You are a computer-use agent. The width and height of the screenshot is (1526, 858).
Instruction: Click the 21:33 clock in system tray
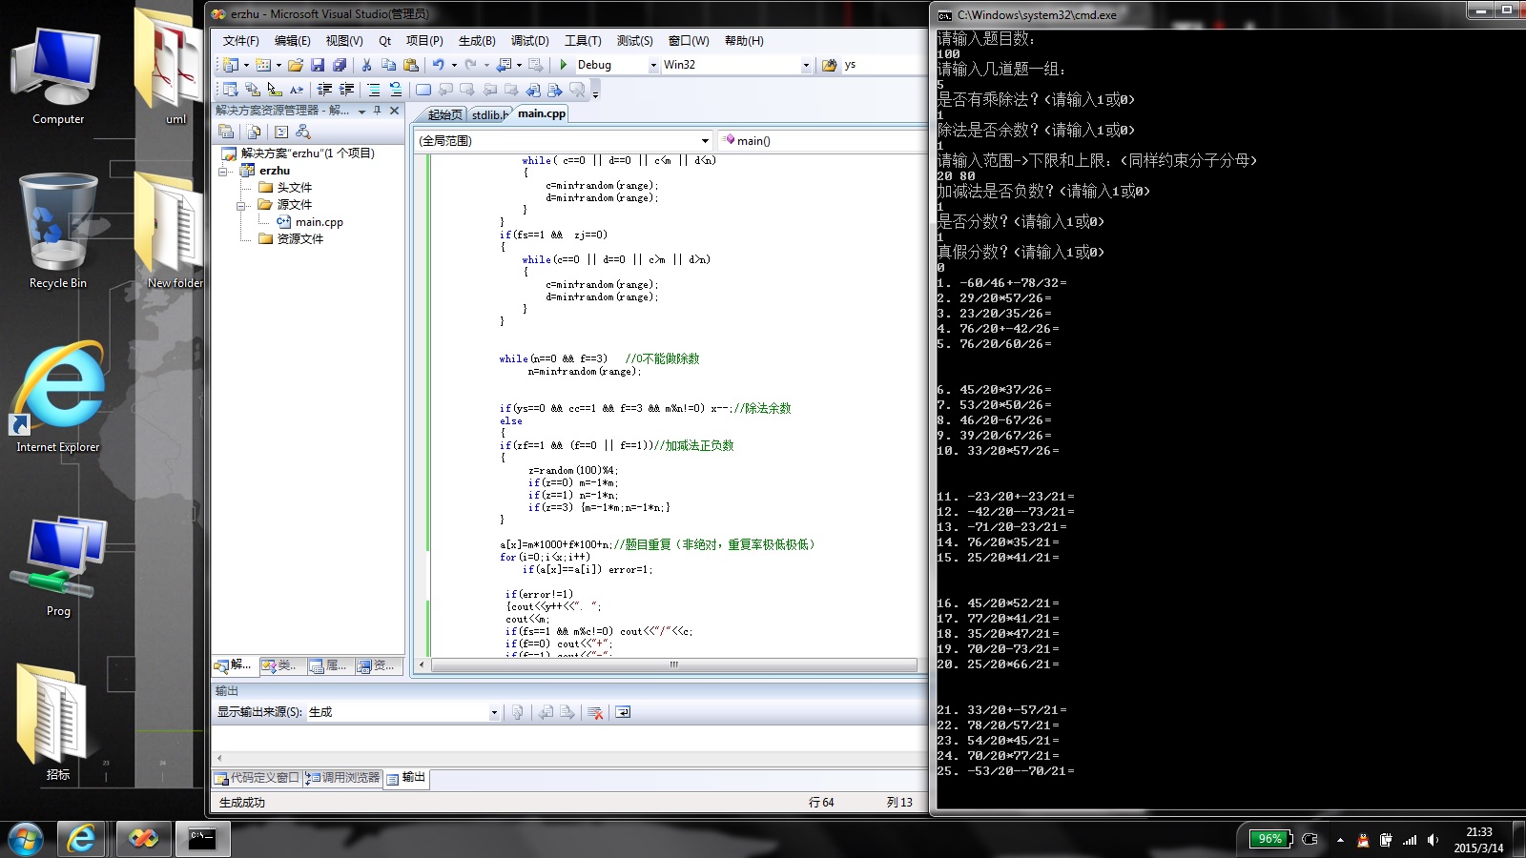(1478, 832)
